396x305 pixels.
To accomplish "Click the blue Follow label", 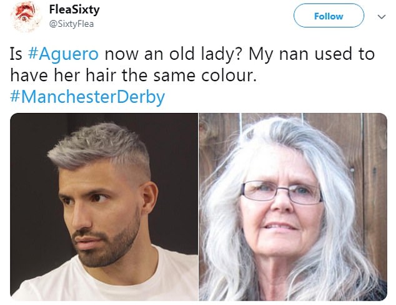I will pyautogui.click(x=329, y=16).
